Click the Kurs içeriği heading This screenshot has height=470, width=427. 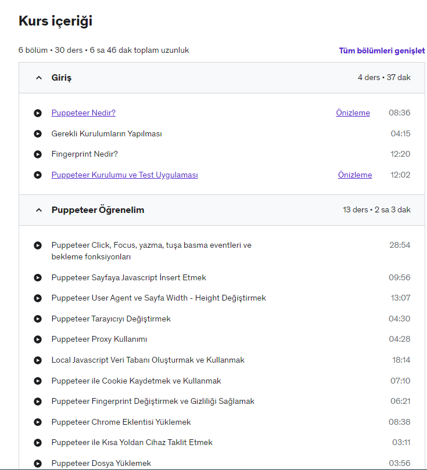(x=56, y=21)
